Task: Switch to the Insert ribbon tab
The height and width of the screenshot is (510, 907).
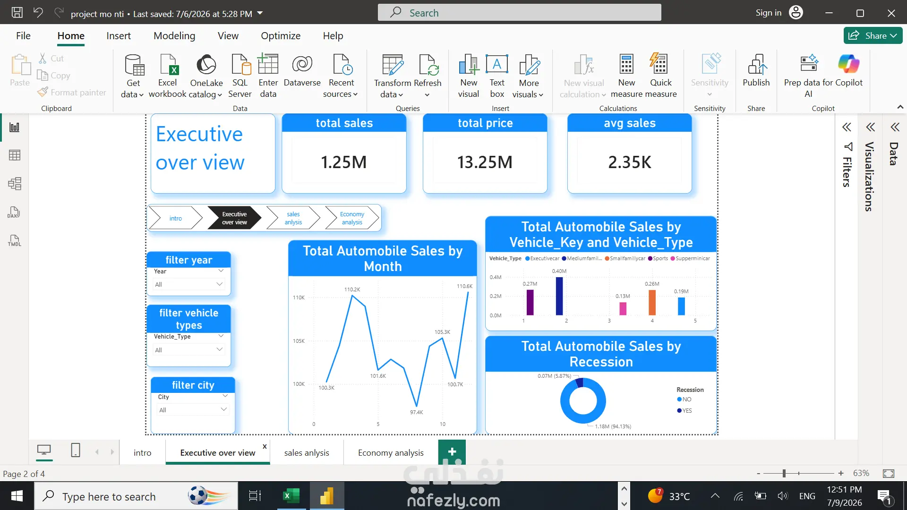Action: [119, 36]
